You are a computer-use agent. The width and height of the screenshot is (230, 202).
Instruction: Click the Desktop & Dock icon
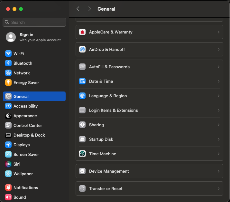click(8, 135)
